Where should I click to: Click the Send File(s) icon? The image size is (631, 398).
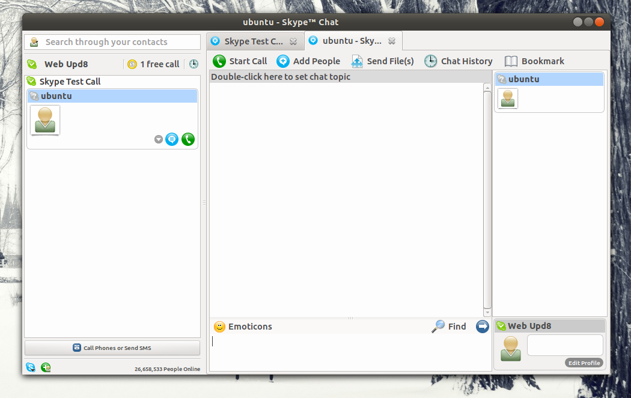[357, 61]
